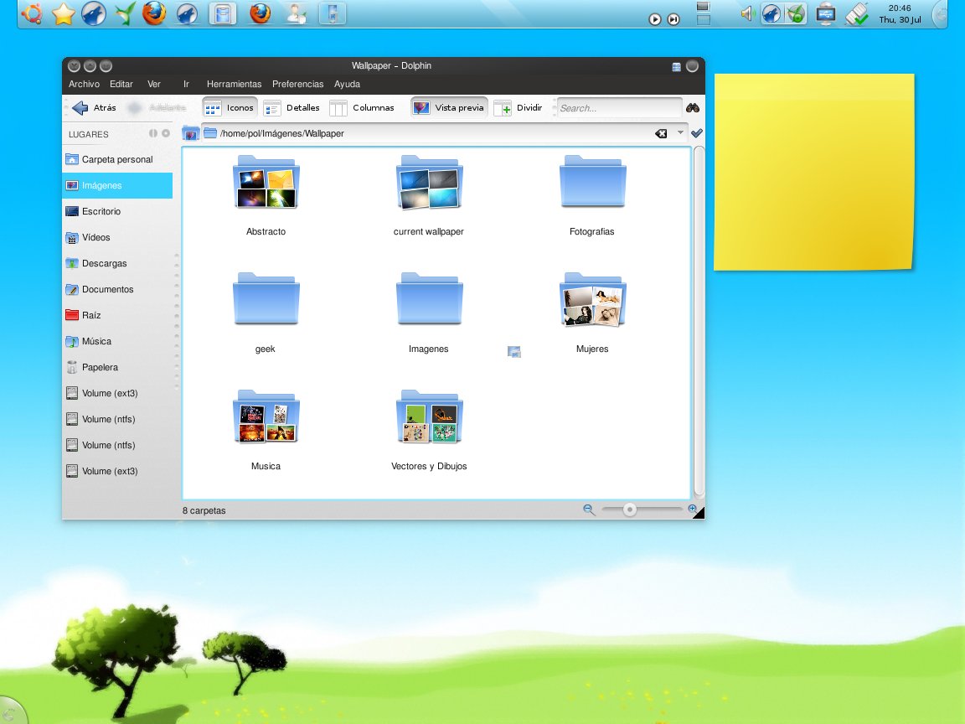The height and width of the screenshot is (724, 965).
Task: Select Escritorio in Lugares panel
Action: (x=117, y=211)
